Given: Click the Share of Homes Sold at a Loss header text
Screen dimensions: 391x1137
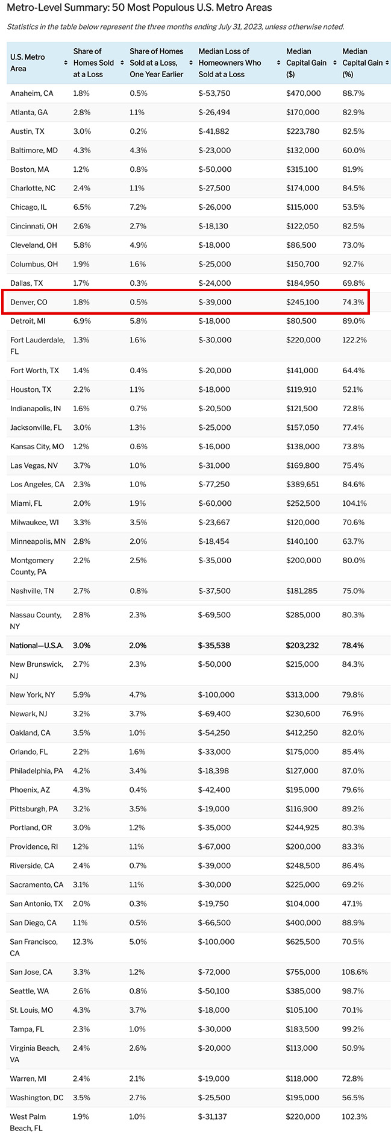Looking at the screenshot, I should [94, 63].
